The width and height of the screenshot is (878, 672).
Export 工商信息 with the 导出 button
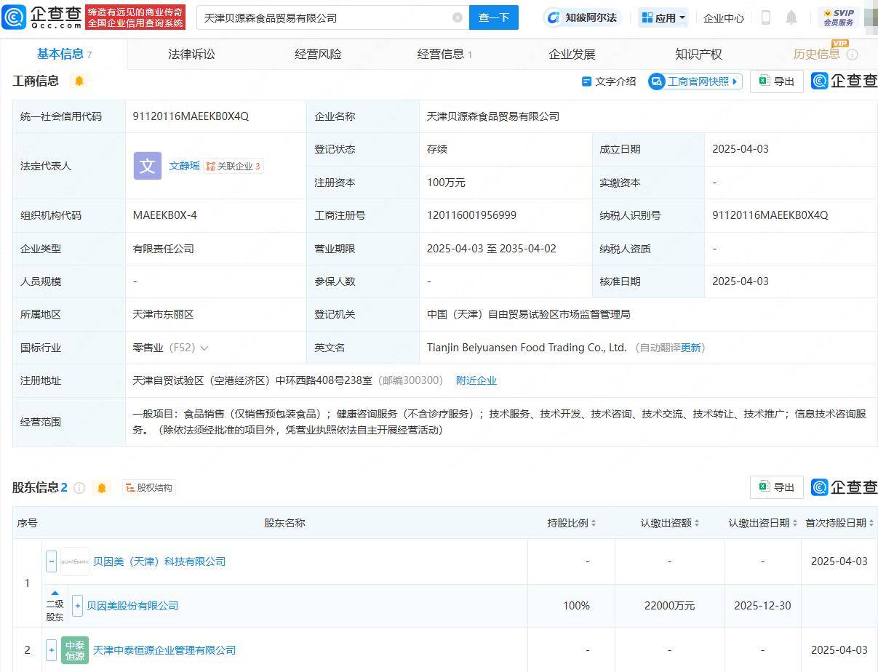777,81
